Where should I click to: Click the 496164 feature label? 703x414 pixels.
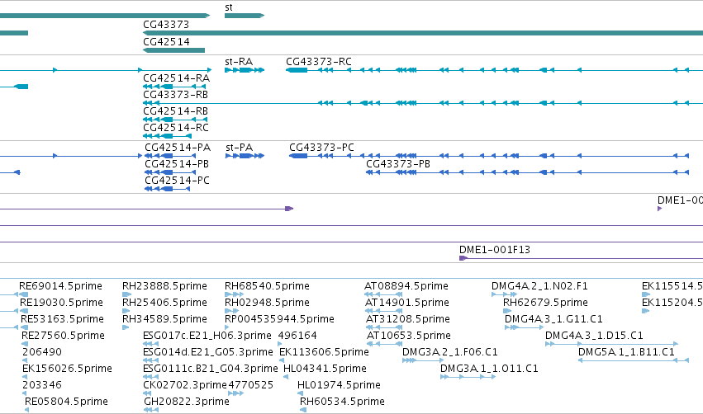tap(297, 336)
